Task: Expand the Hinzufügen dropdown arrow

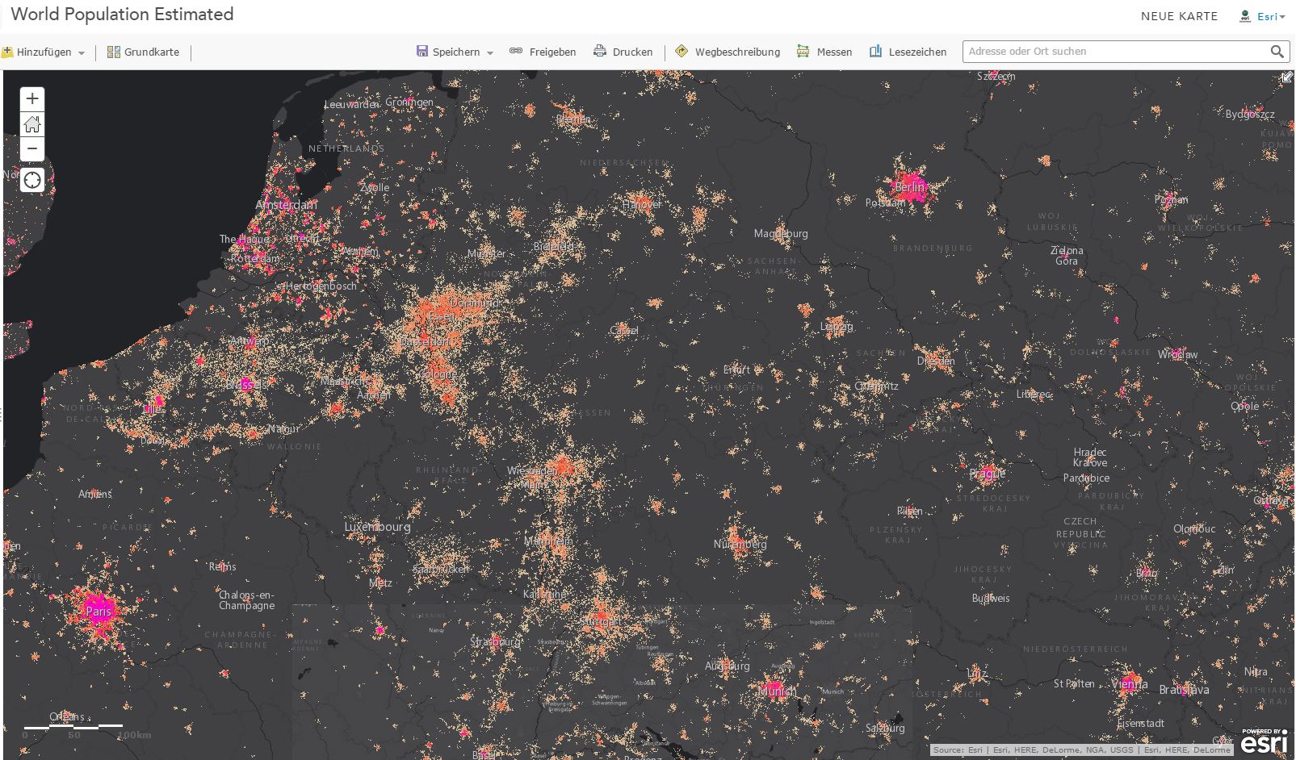Action: [x=82, y=52]
